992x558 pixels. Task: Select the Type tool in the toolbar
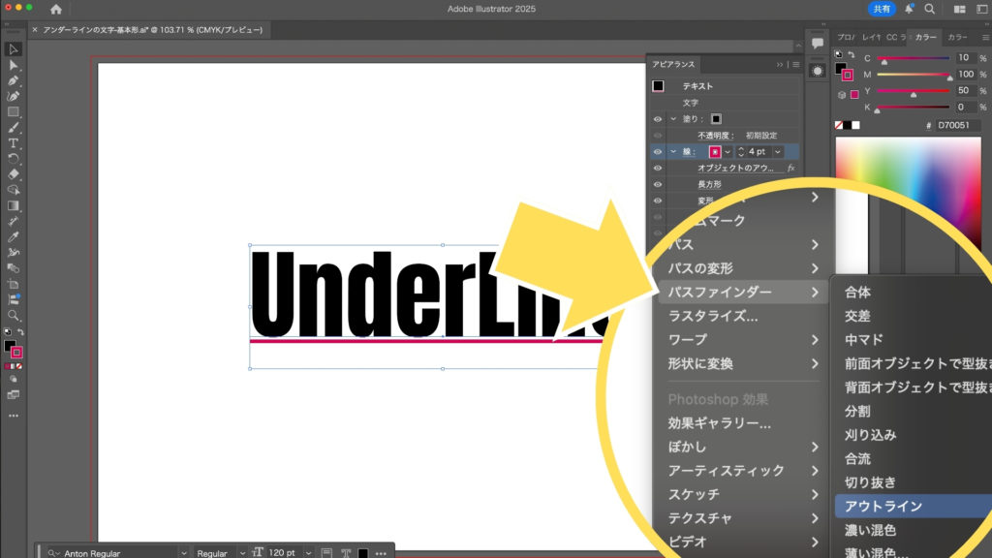click(x=14, y=143)
